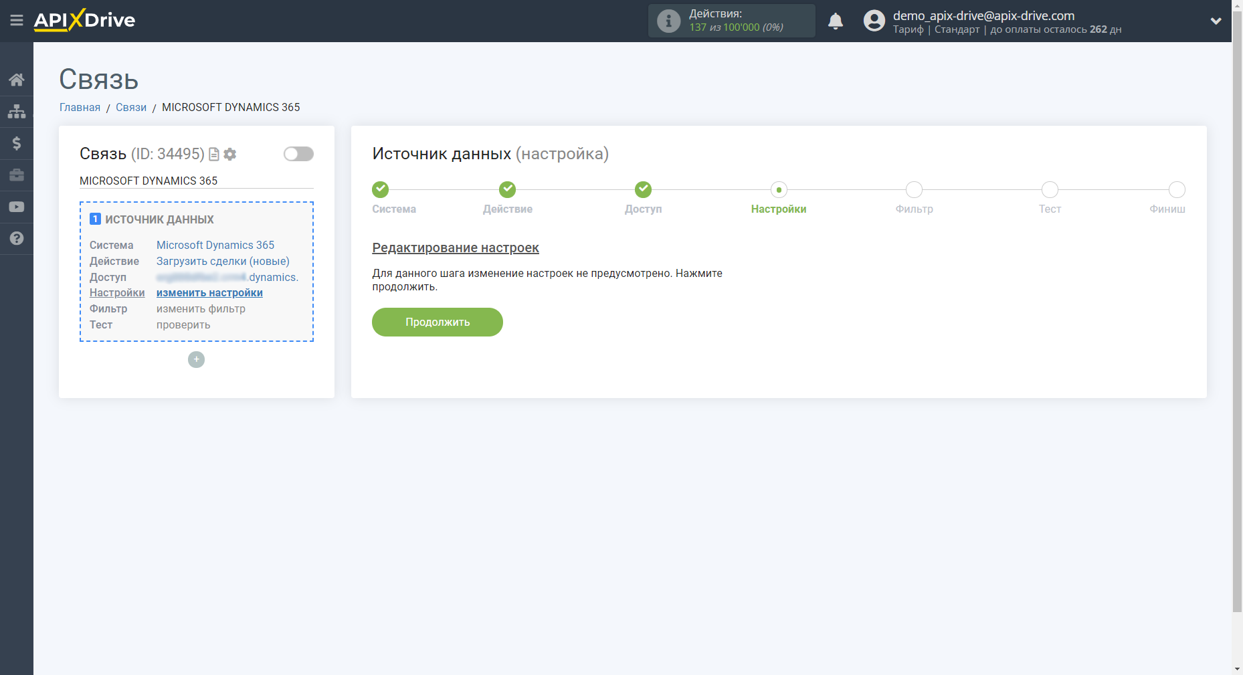Screen dimensions: 1243x675
Task: Open the connections sitemap sidebar icon
Action: pos(17,111)
